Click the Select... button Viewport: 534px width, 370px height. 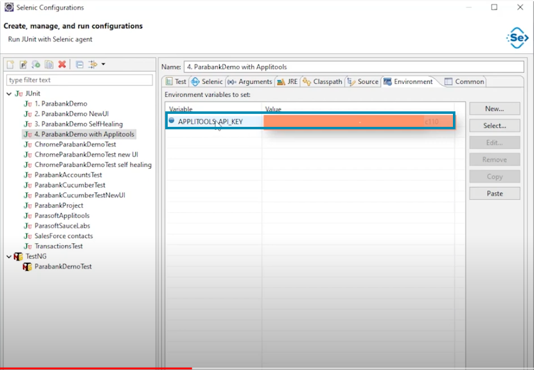tap(494, 126)
